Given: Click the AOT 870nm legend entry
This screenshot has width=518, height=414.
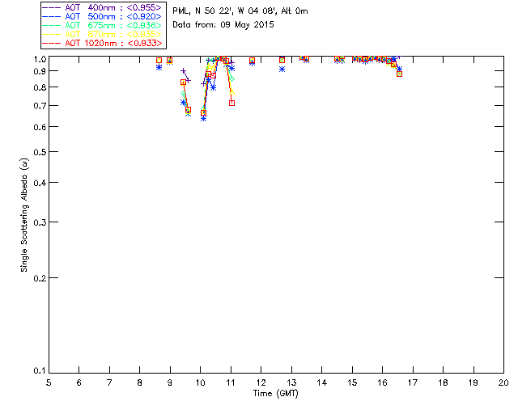Looking at the screenshot, I should (x=102, y=34).
